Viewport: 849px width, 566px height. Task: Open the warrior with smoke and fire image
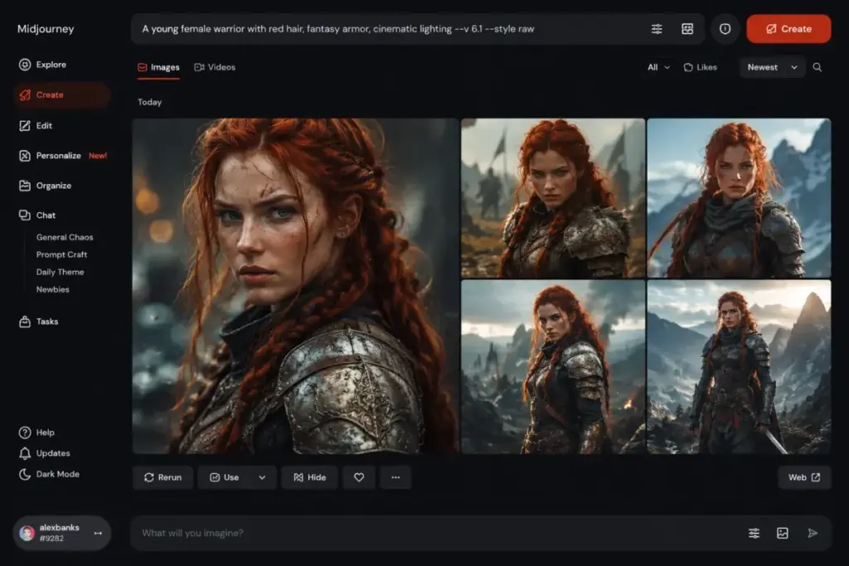[553, 367]
